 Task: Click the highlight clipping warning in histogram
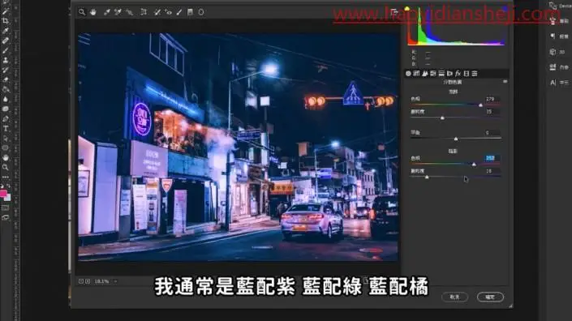pos(505,8)
